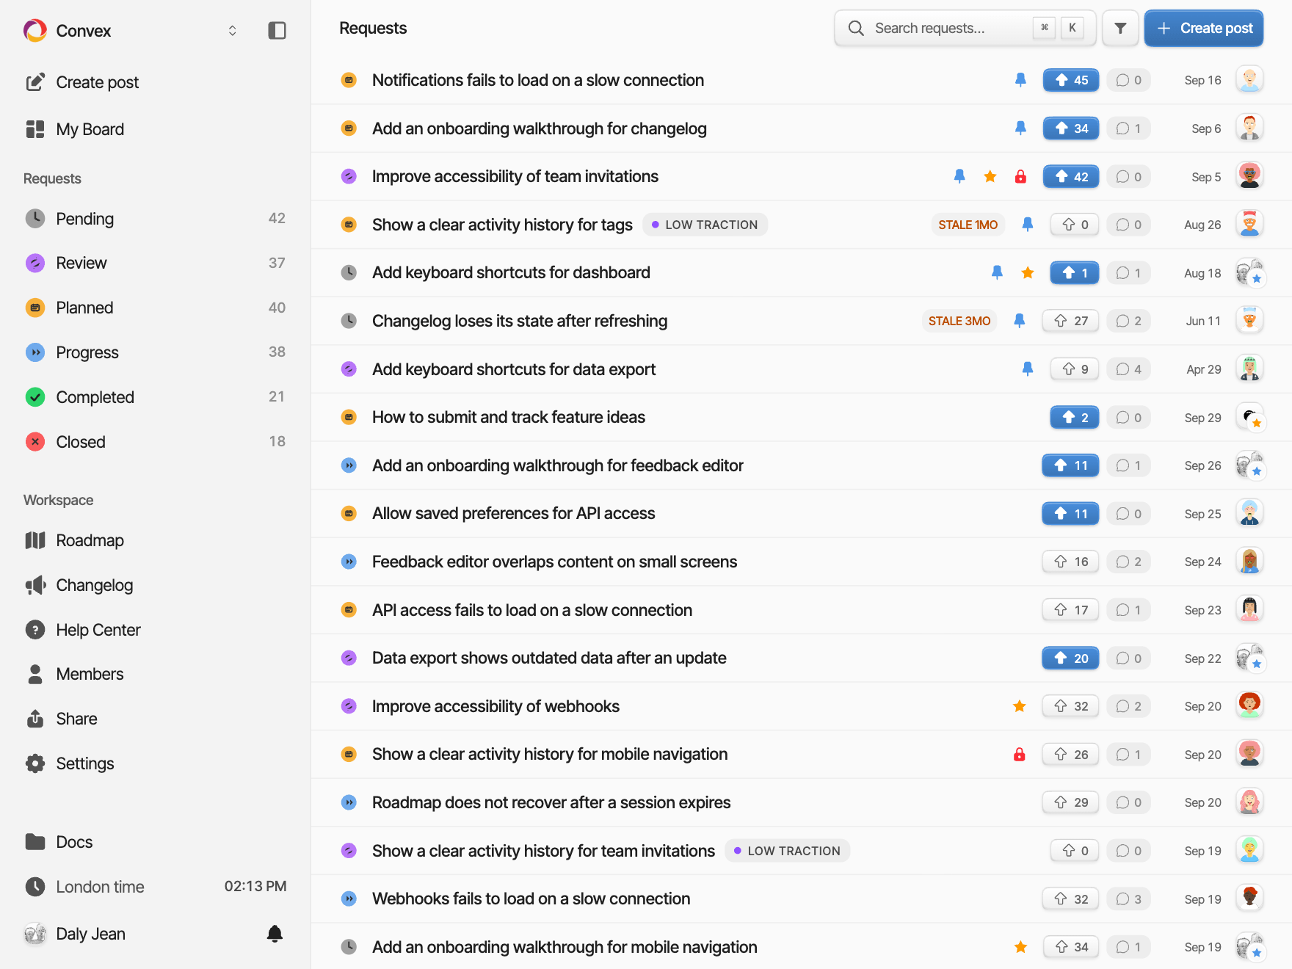
Task: Click the Search requests field
Action: [965, 28]
